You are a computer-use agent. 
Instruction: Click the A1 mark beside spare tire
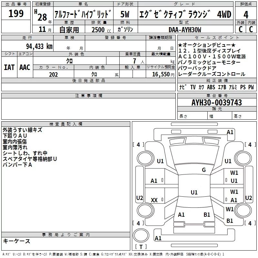158,238
